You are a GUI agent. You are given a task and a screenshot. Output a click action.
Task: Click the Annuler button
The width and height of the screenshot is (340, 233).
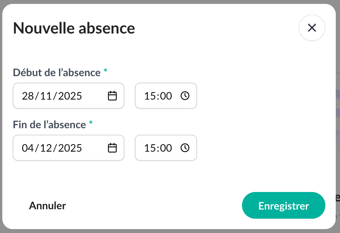(48, 206)
